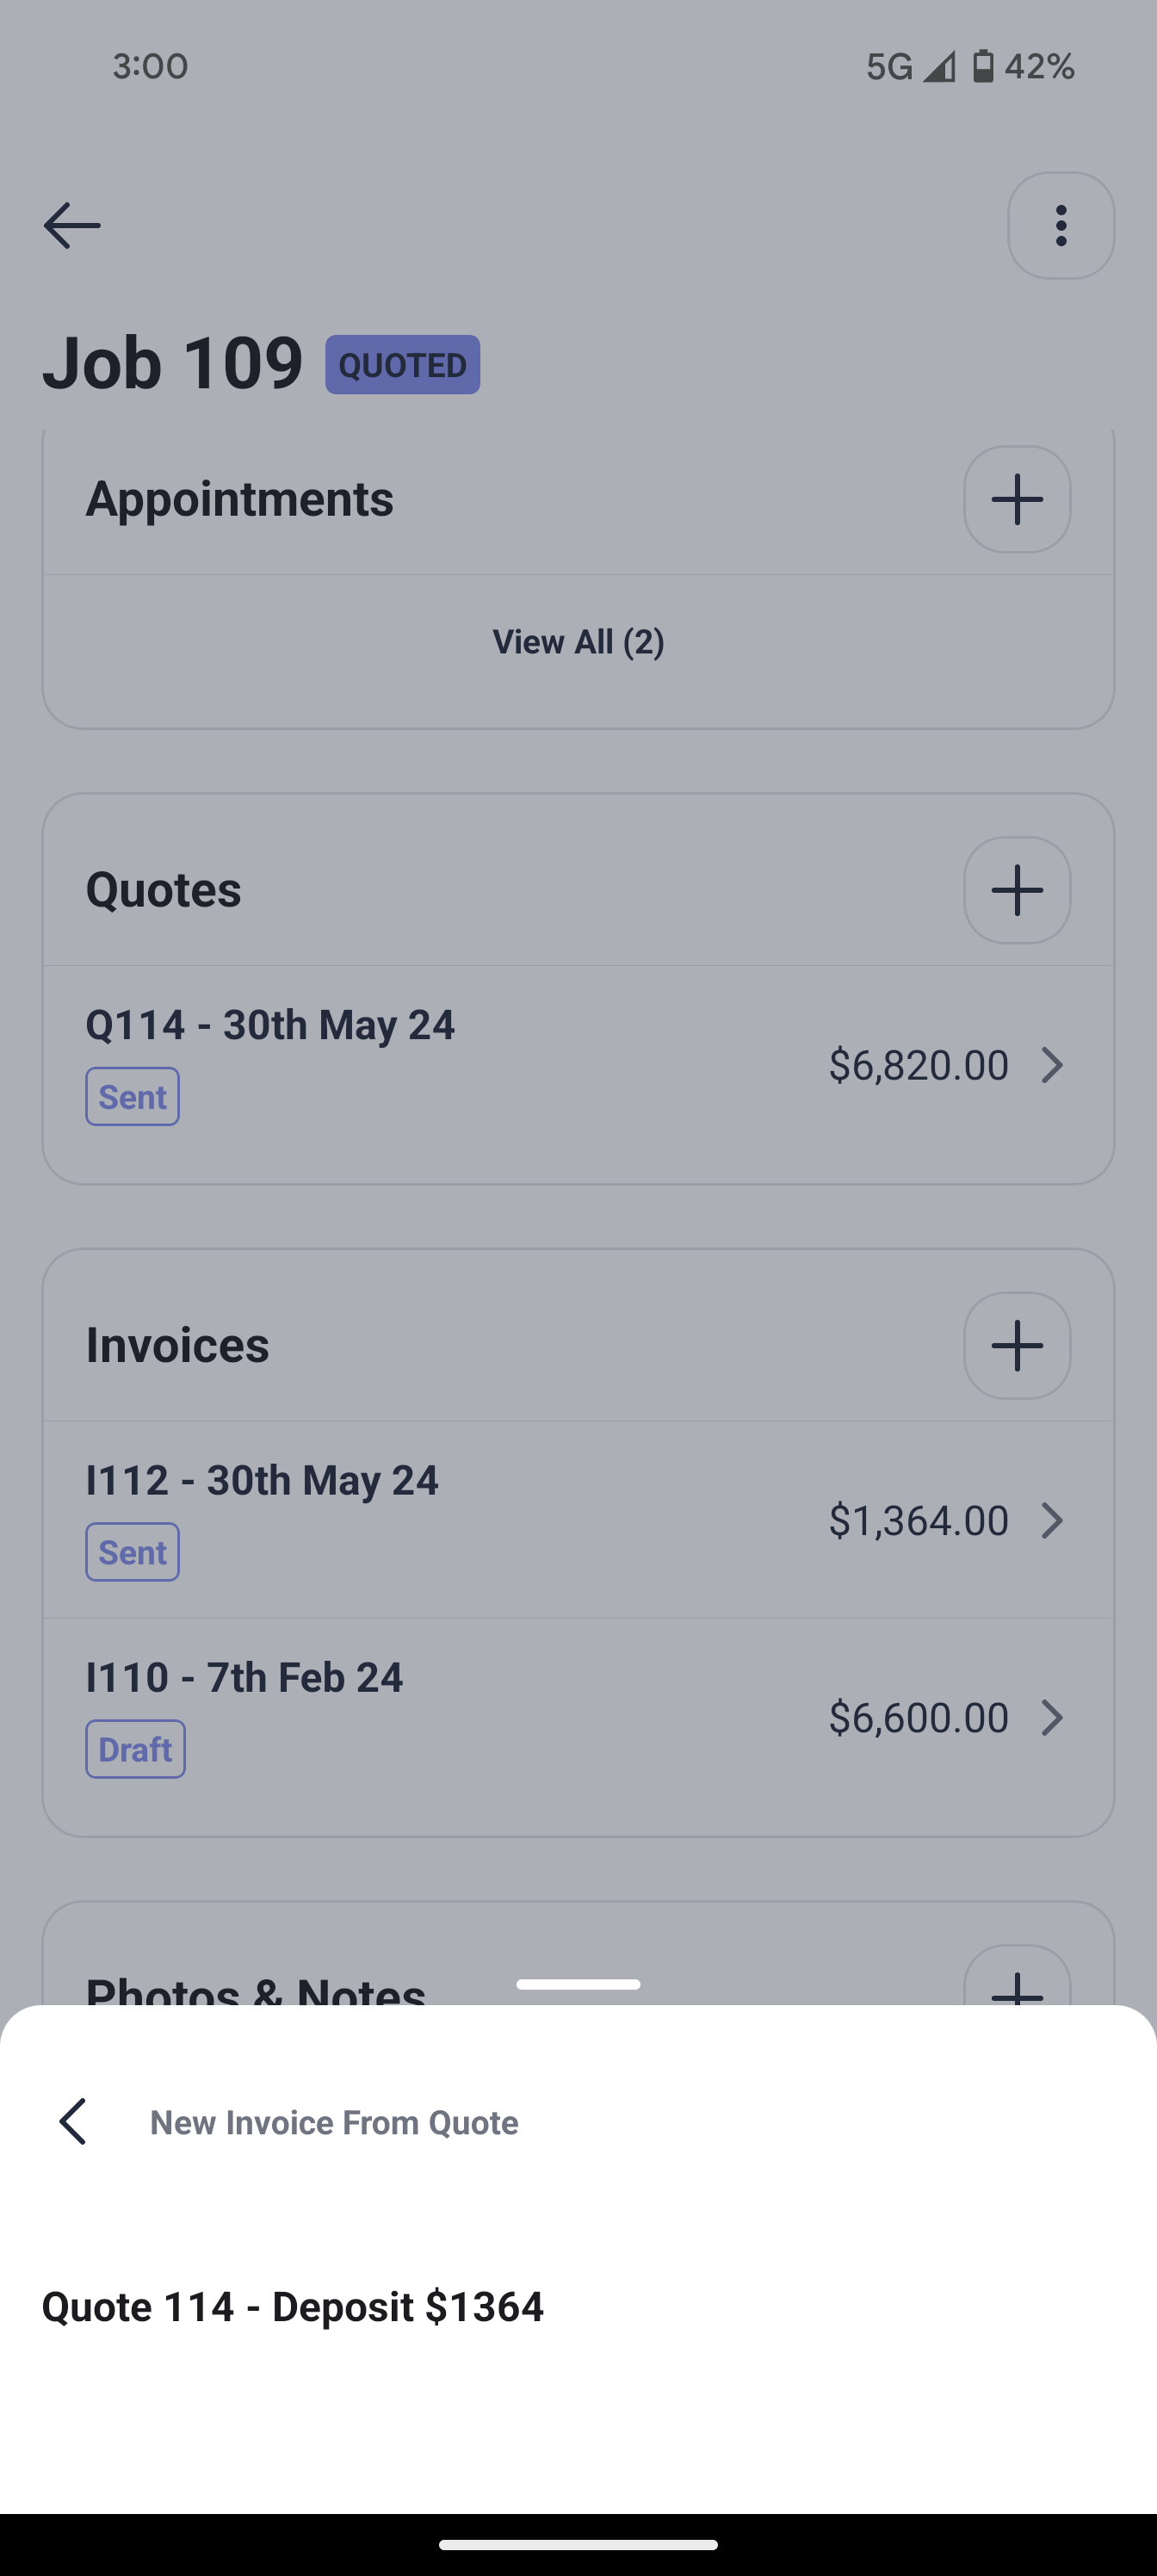
Task: Open the three-dot overflow menu
Action: point(1060,225)
